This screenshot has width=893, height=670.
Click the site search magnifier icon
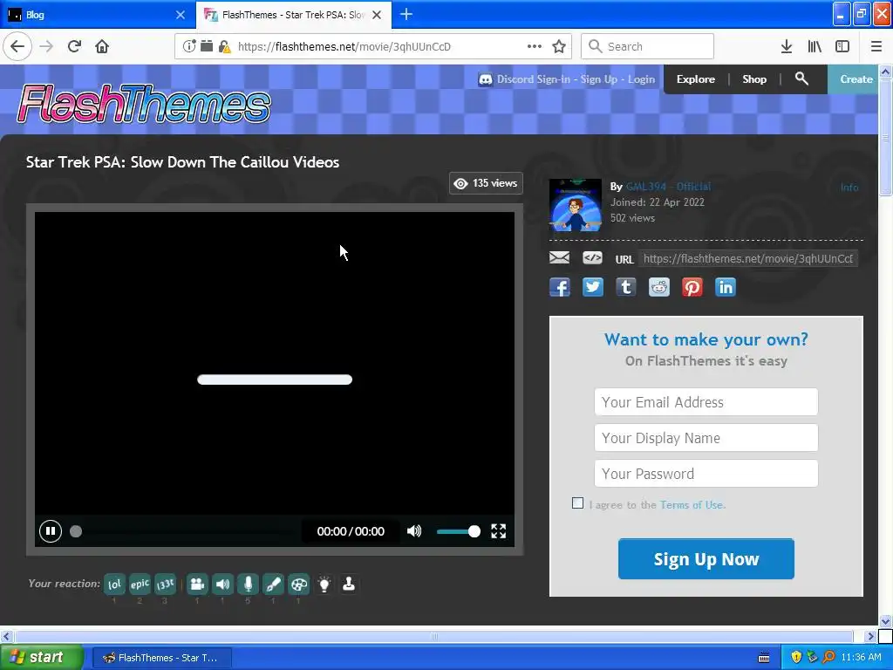[801, 79]
